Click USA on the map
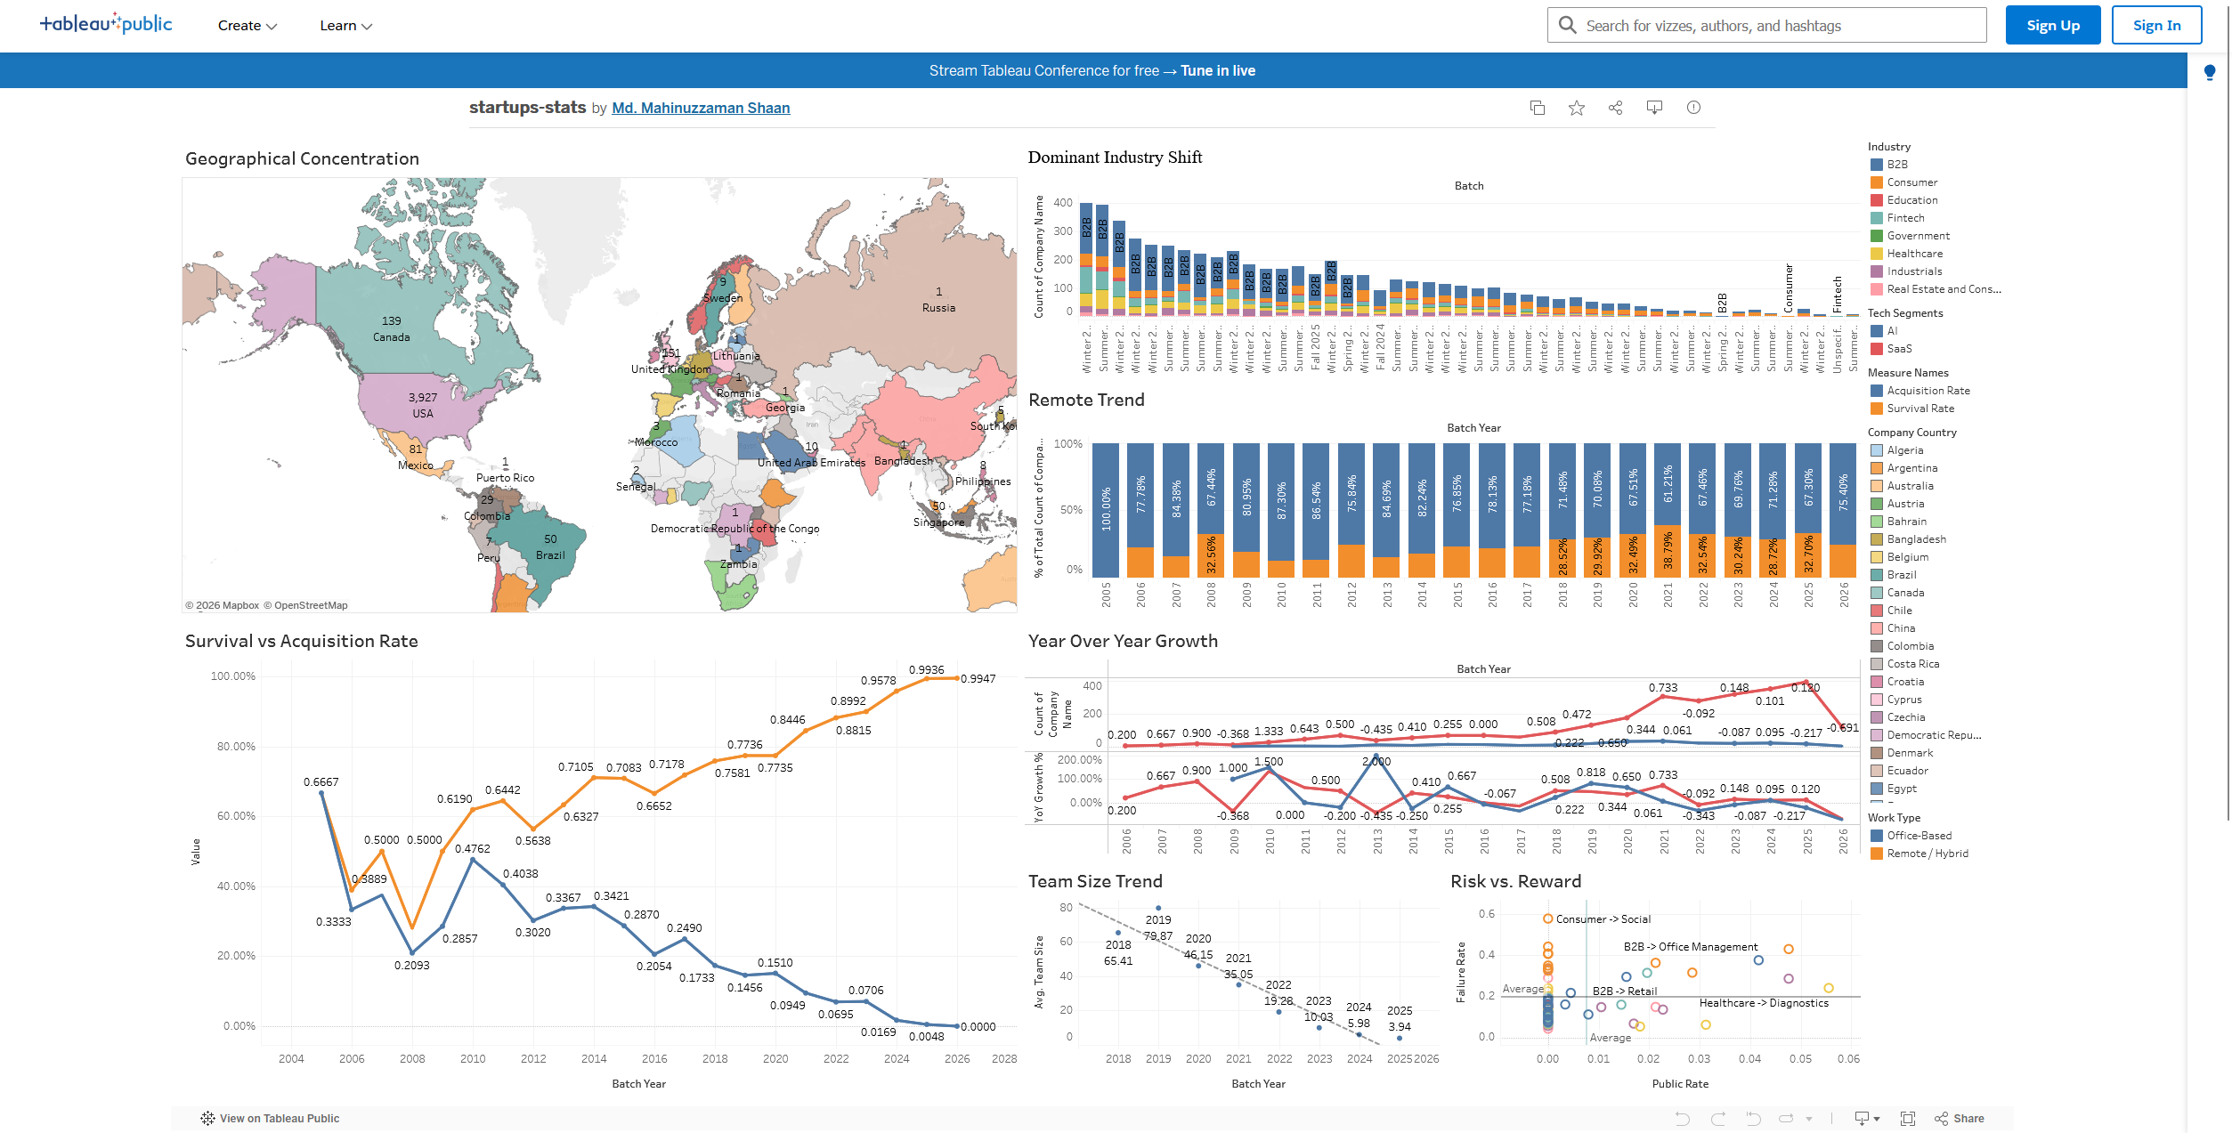This screenshot has height=1133, width=2232. click(423, 405)
